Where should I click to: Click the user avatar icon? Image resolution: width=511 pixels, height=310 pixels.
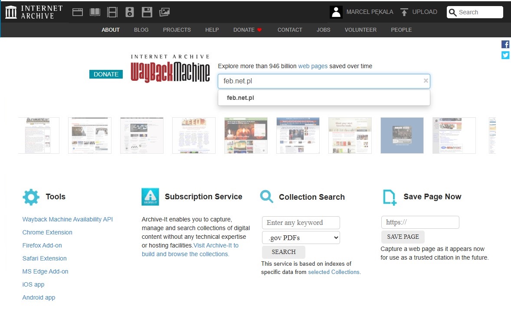click(x=336, y=12)
